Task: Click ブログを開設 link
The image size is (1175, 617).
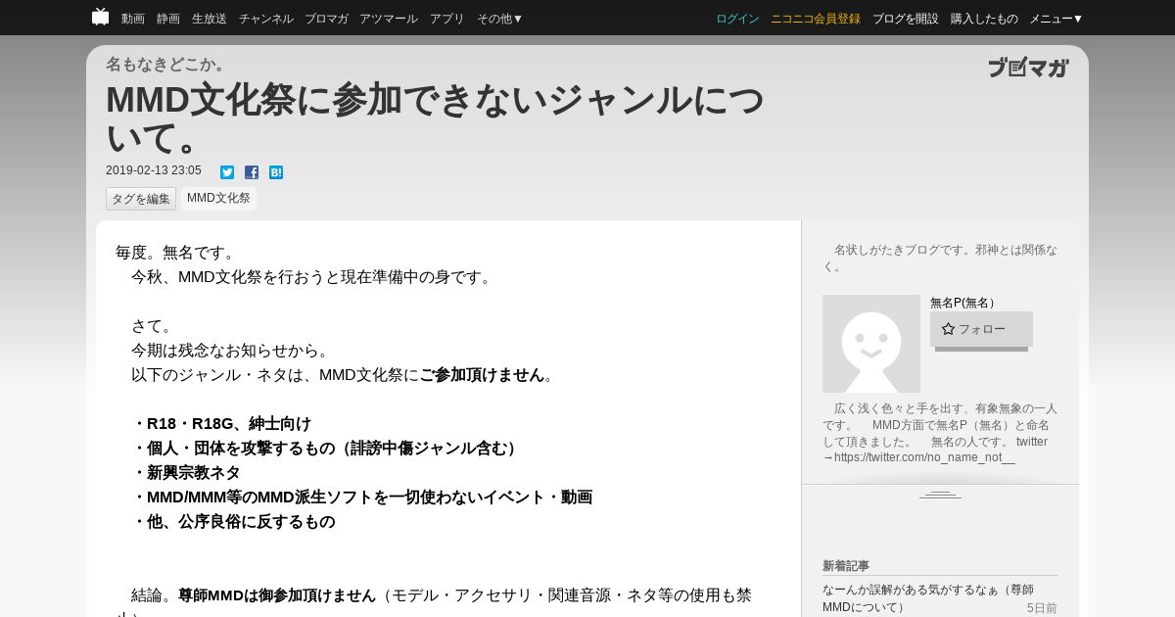Action: pyautogui.click(x=906, y=19)
